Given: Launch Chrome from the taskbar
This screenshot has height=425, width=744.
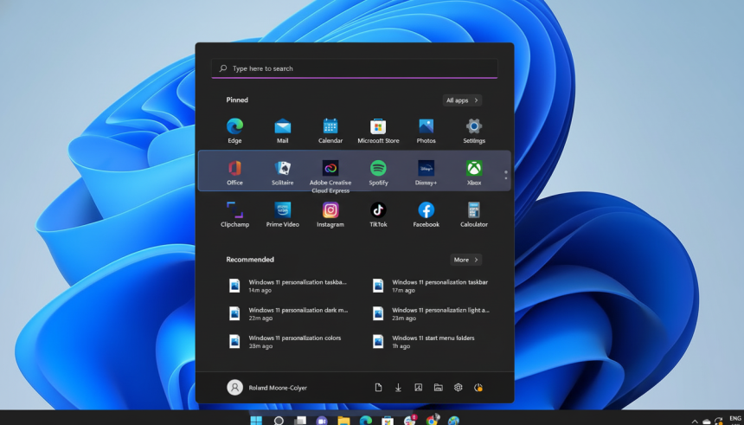Looking at the screenshot, I should coord(432,421).
